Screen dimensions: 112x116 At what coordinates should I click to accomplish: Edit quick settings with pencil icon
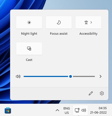(x=91, y=93)
